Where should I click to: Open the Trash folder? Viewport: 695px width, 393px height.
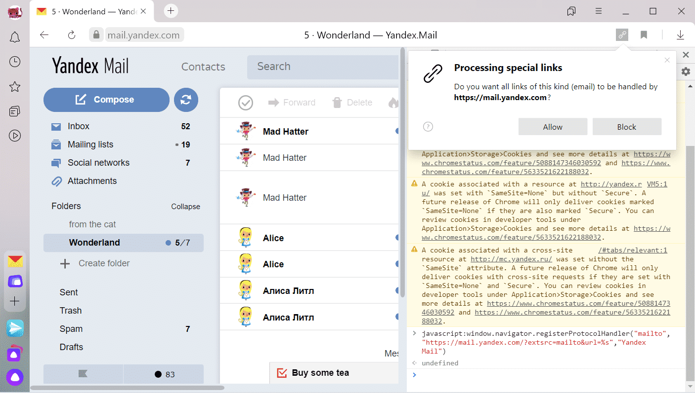[x=71, y=311]
